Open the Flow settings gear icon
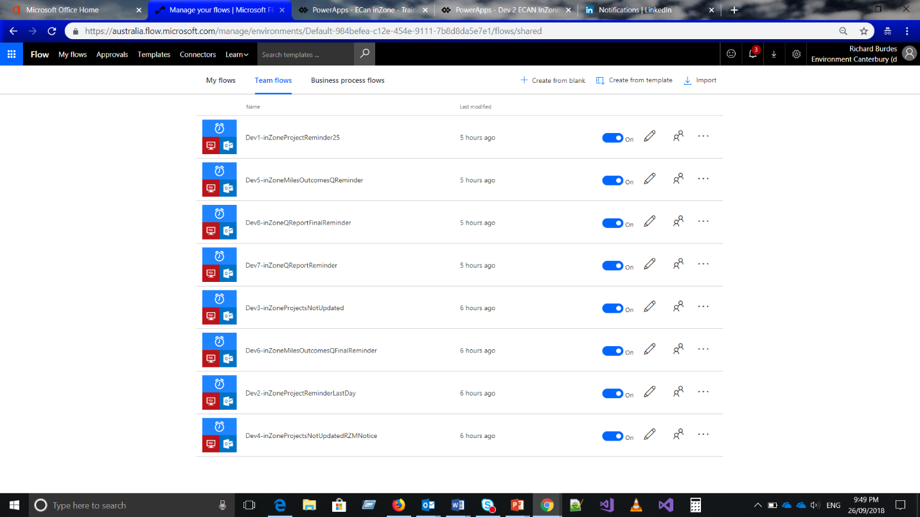920x517 pixels. point(795,54)
